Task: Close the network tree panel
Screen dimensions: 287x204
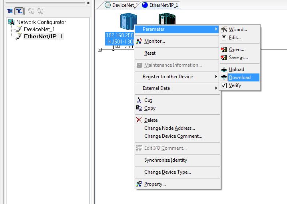Action: 88,3
